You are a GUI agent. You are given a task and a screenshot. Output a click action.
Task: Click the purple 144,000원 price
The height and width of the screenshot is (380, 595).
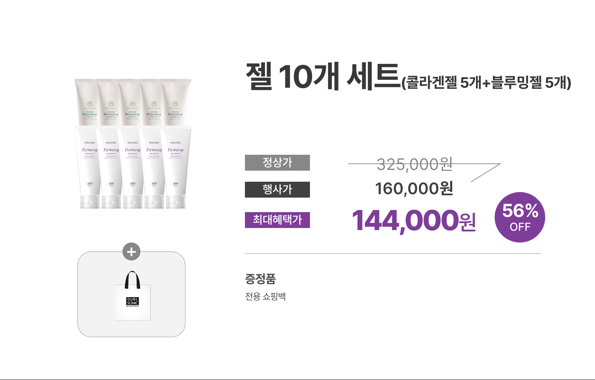click(413, 221)
